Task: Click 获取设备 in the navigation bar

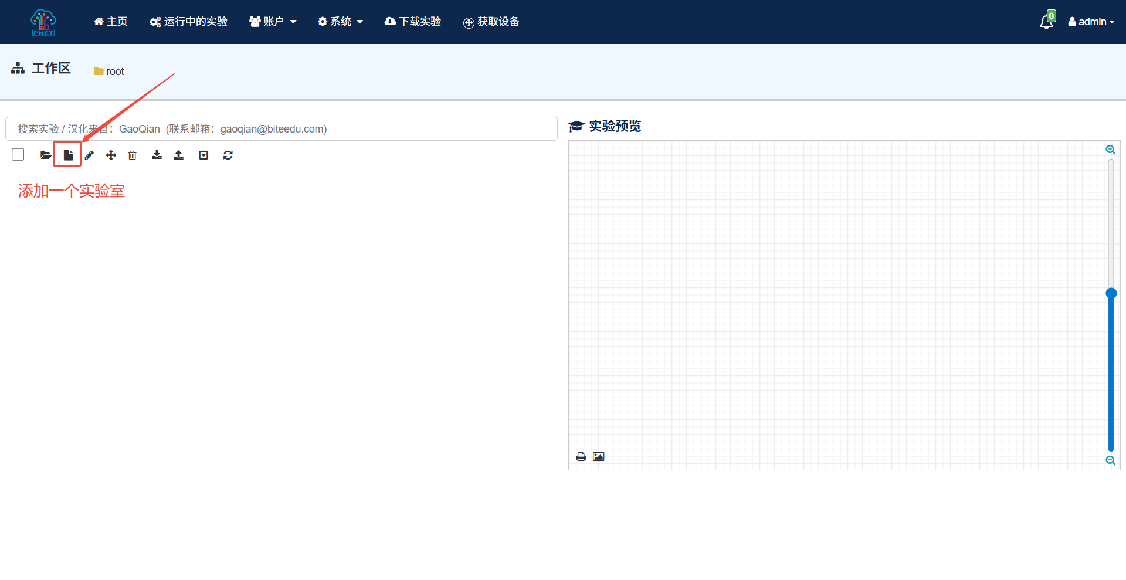Action: click(x=491, y=22)
